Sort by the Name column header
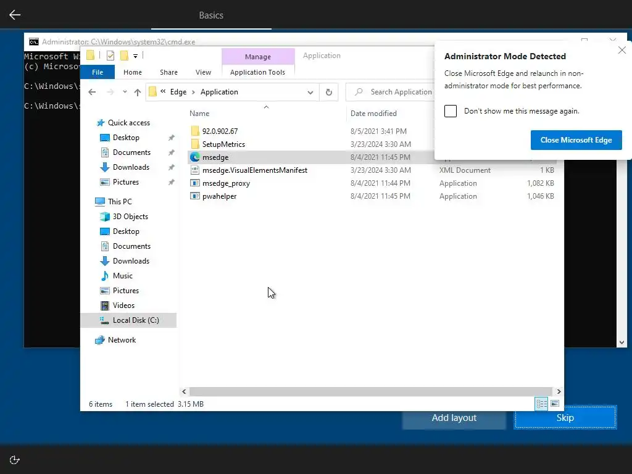632x474 pixels. coord(199,114)
